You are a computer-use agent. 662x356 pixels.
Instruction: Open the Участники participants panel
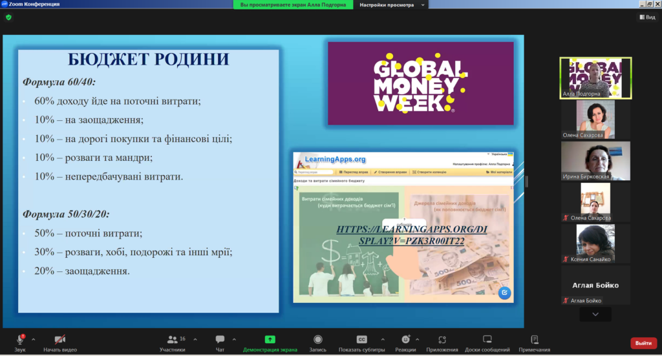173,343
